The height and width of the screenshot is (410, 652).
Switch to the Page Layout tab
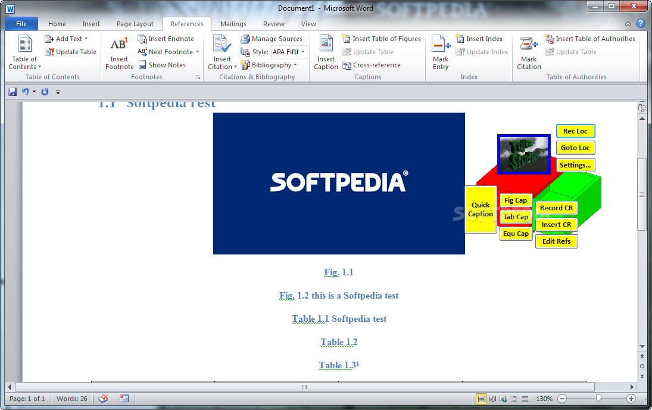pyautogui.click(x=135, y=24)
